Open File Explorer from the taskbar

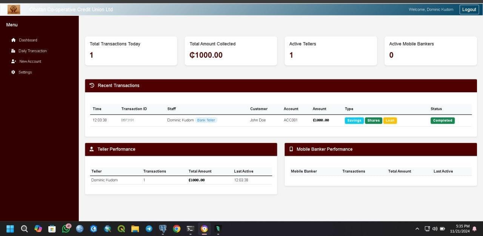tap(135, 228)
